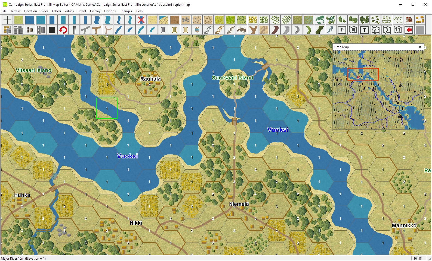
Task: Select the plain T text label tool
Action: [364, 30]
